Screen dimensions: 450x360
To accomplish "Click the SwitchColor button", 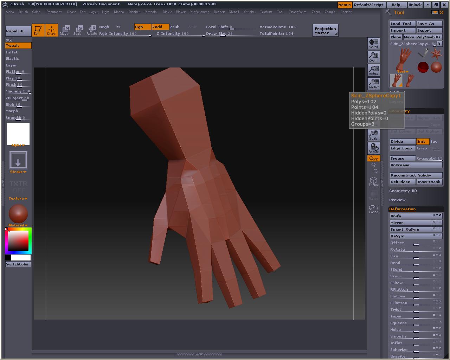I will pos(18,264).
